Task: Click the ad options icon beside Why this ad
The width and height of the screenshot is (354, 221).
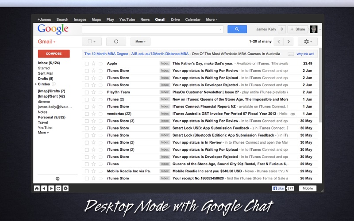Action: point(291,54)
